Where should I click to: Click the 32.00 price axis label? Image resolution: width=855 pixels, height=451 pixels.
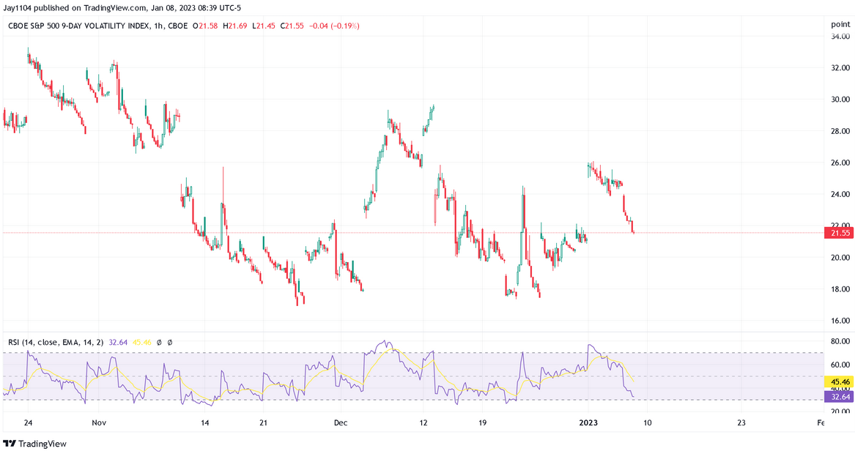click(x=840, y=68)
